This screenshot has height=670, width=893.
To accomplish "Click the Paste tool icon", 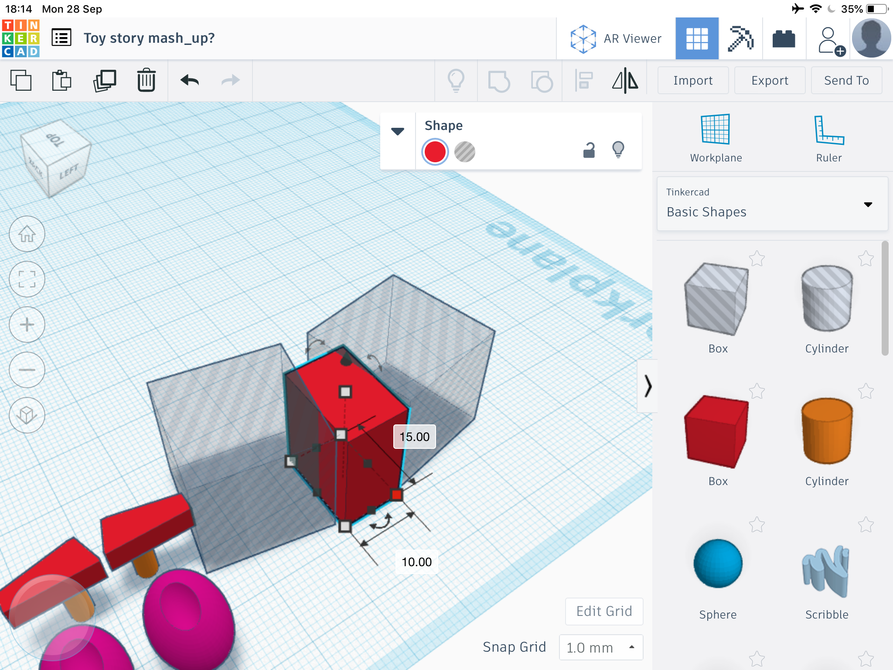I will pos(61,80).
